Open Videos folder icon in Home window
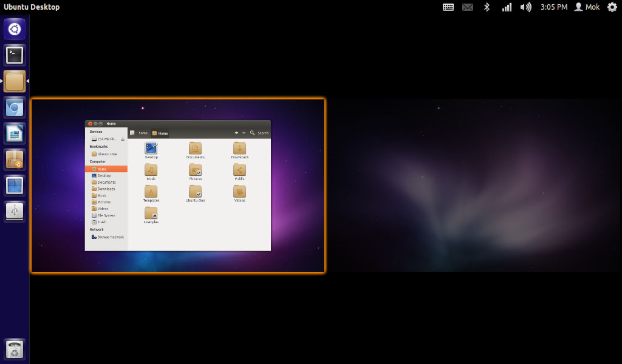The image size is (622, 364). click(239, 194)
